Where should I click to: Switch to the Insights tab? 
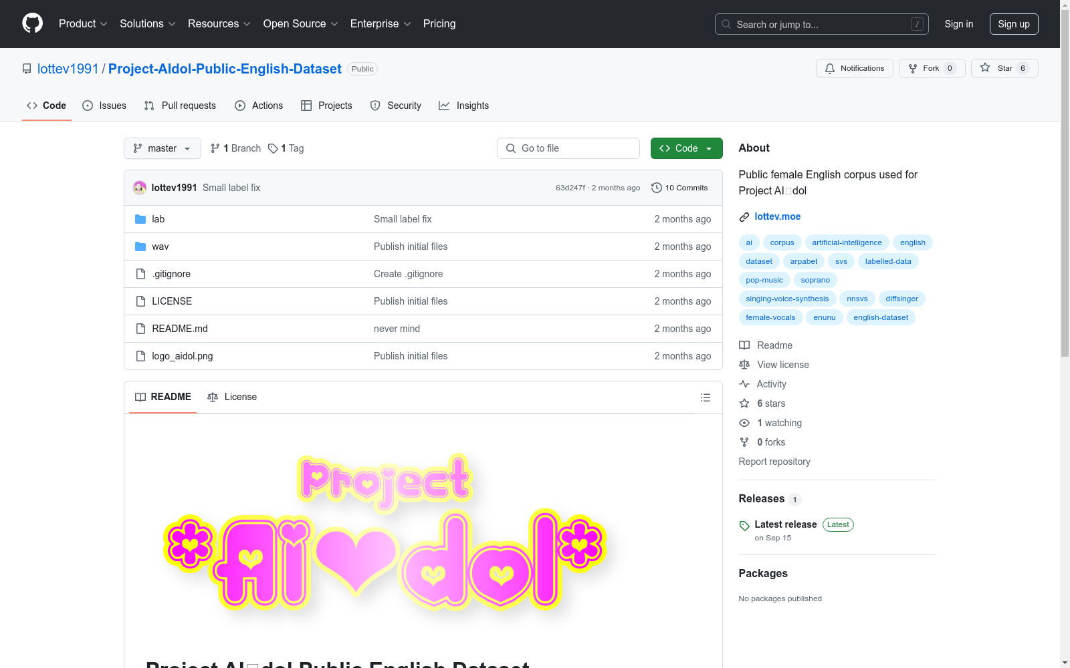[x=464, y=106]
